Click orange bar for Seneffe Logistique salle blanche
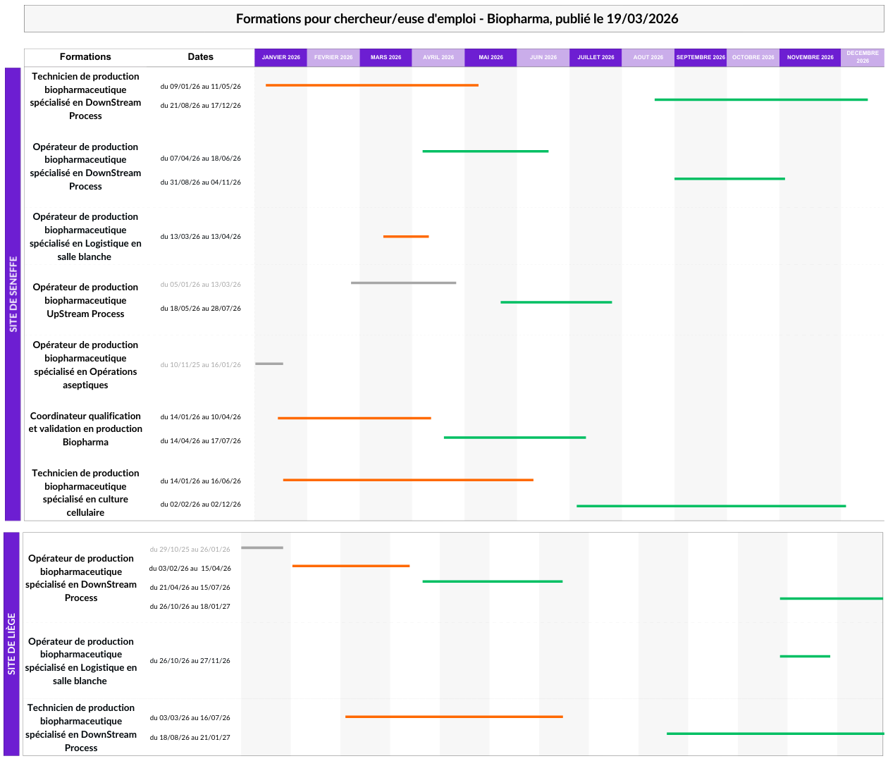Image resolution: width=888 pixels, height=761 pixels. [406, 237]
